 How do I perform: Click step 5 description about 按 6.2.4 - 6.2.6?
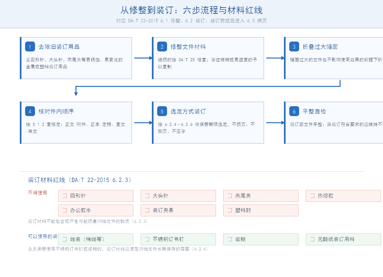206,128
